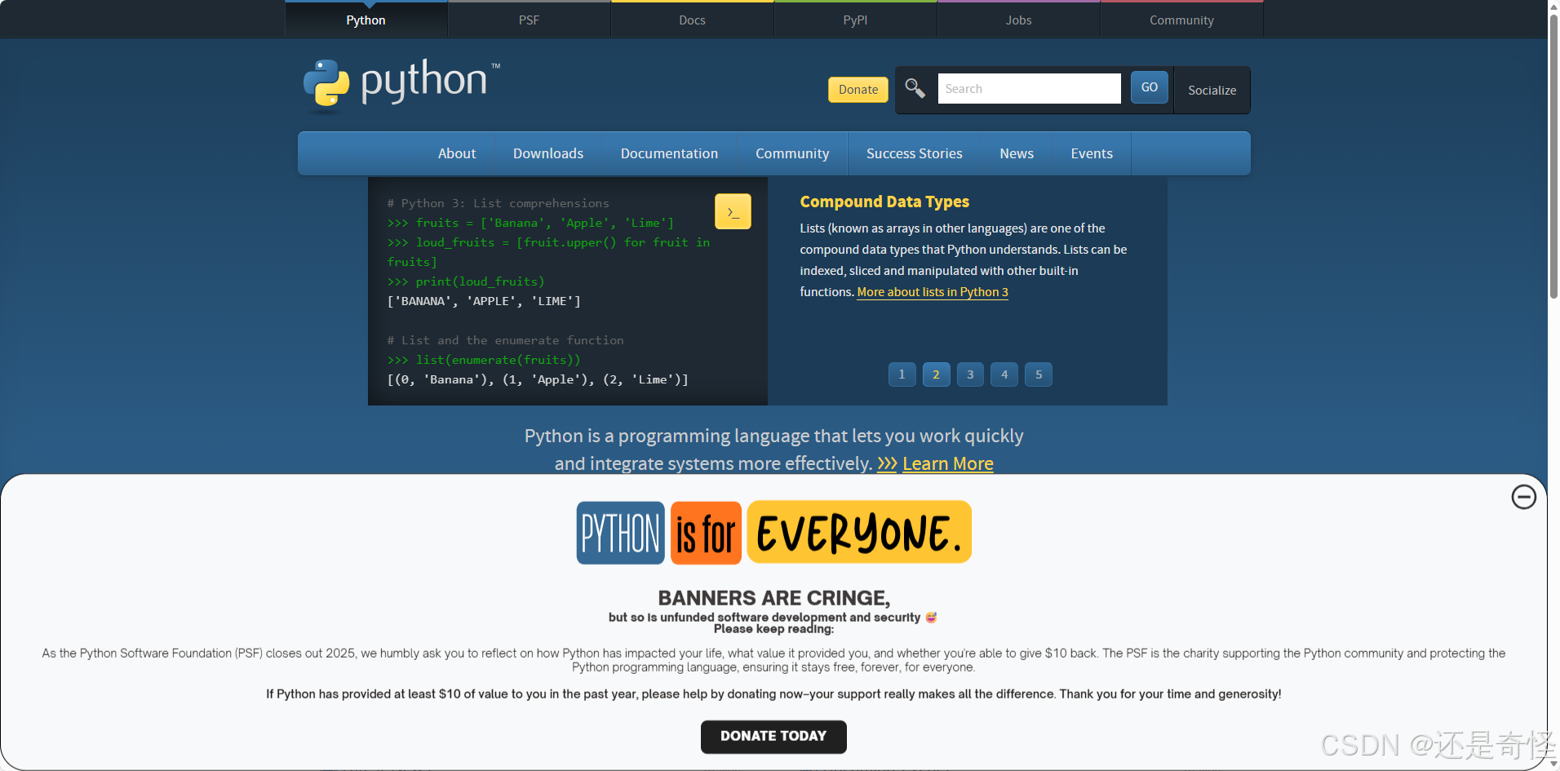
Task: Follow the More about lists in Python 3 link
Action: tap(933, 292)
